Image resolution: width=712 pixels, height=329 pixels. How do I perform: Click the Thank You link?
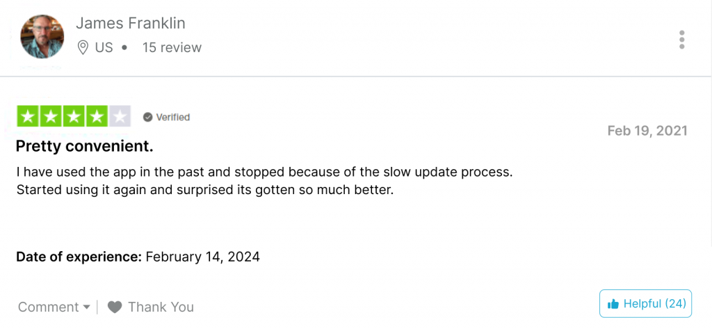point(161,307)
